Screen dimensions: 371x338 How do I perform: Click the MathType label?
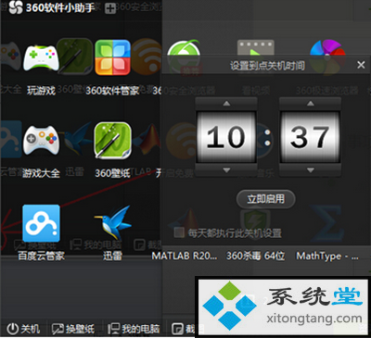point(327,257)
